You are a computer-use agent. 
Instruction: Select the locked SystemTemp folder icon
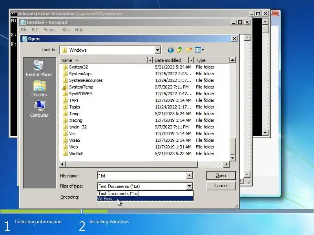click(65, 87)
